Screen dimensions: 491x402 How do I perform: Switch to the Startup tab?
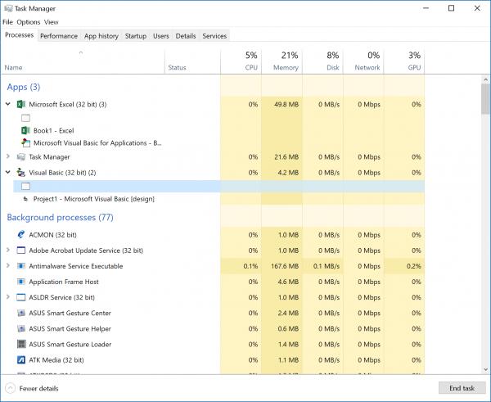[x=136, y=36]
